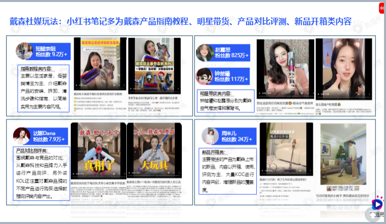Click the blue-pink play logo icon

(377, 203)
